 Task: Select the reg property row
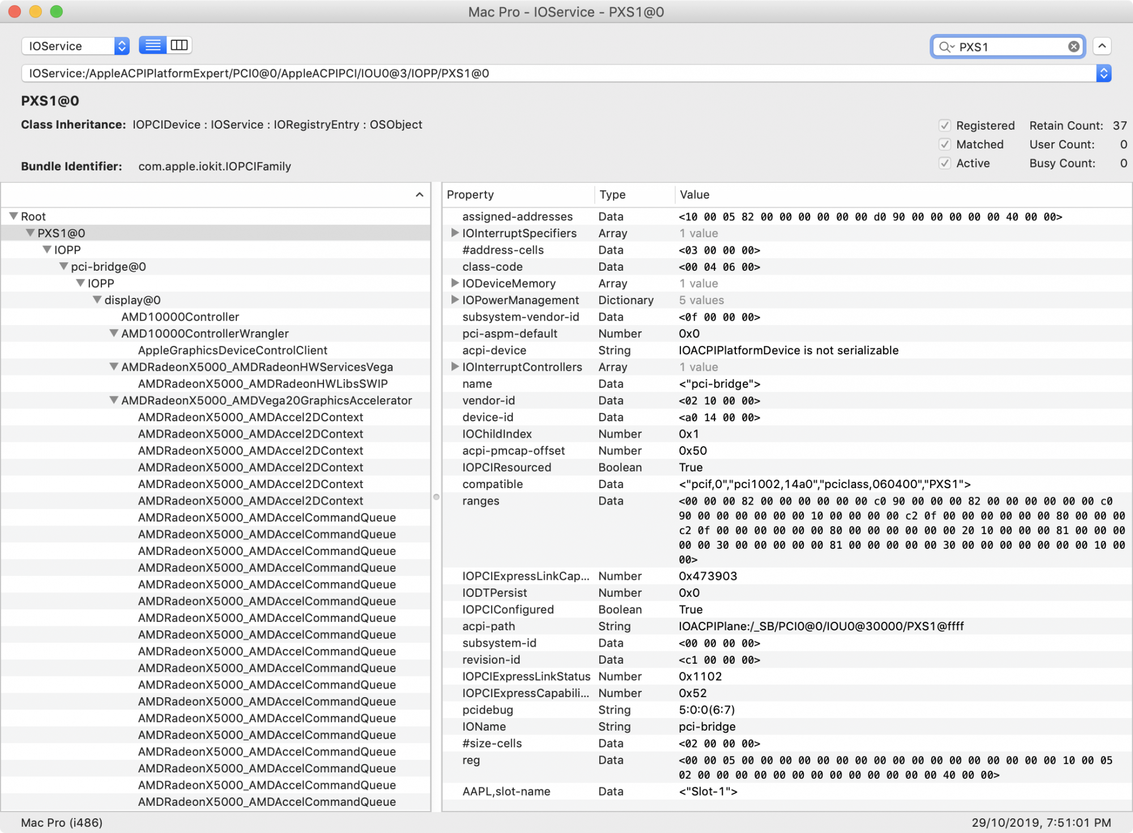787,767
